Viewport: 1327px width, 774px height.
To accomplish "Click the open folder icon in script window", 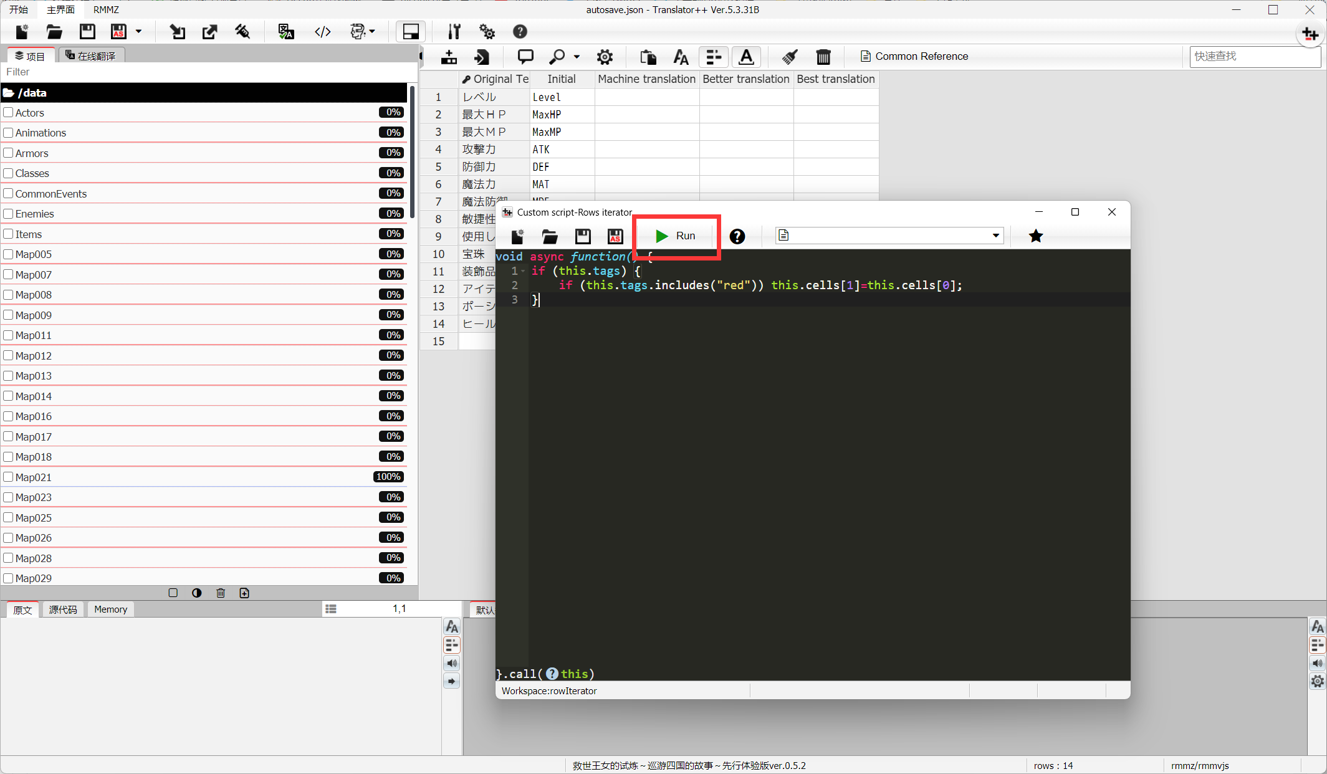I will [550, 237].
